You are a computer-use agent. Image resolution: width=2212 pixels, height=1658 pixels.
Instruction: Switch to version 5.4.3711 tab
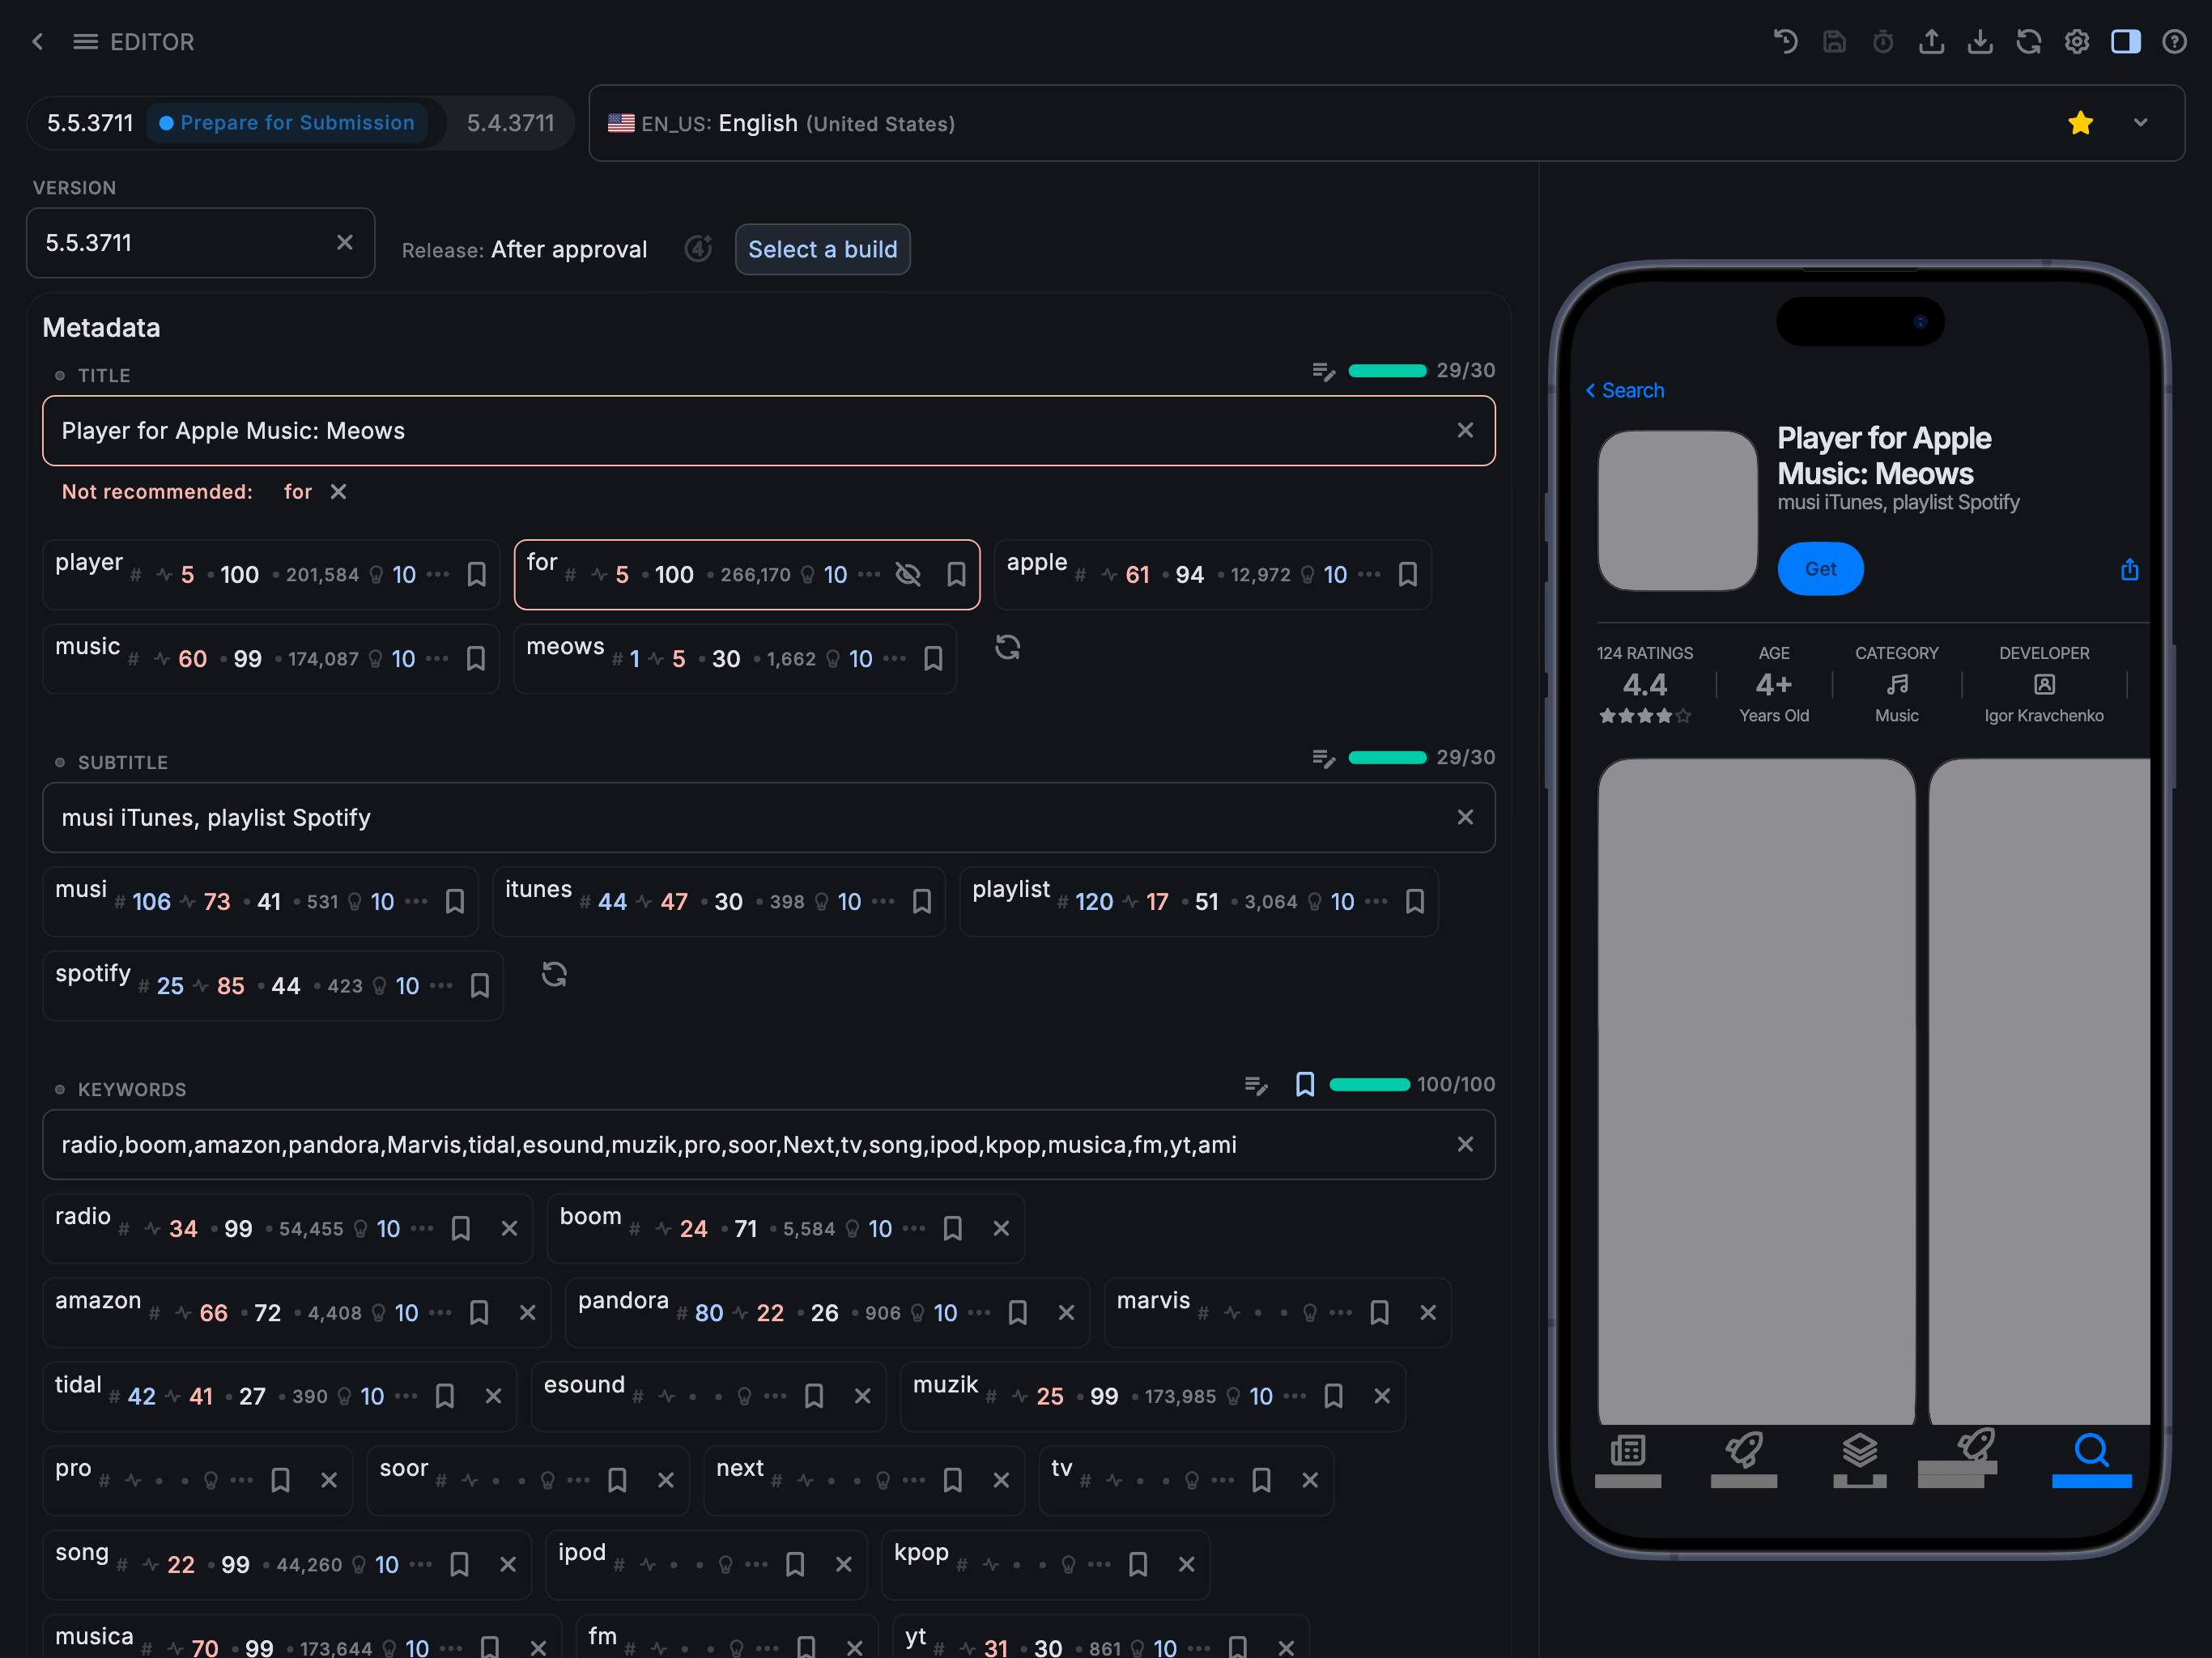[x=510, y=123]
